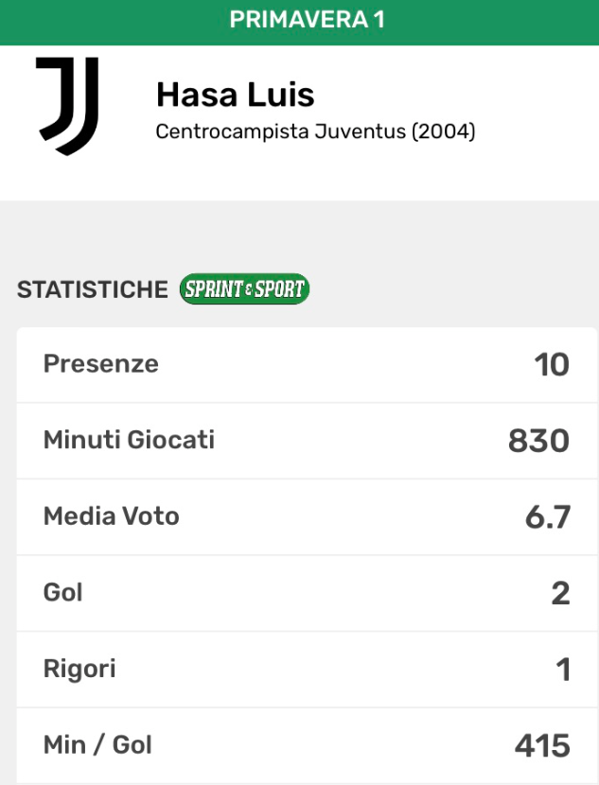
Task: Select the Rigori row label
Action: coord(79,669)
